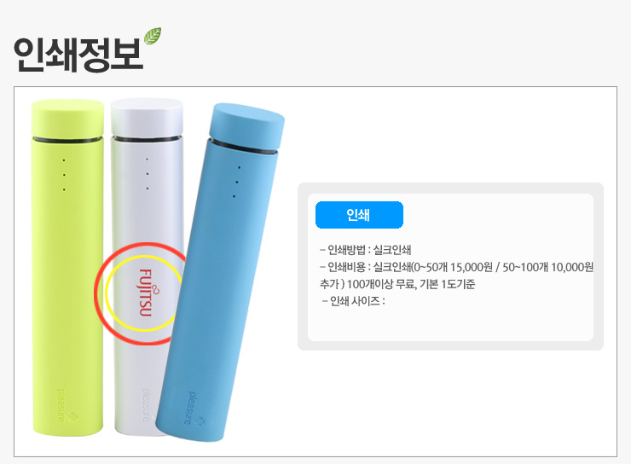Click the three LED dots on white bottle
Viewport: 631px width, 464px height.
pyautogui.click(x=148, y=174)
